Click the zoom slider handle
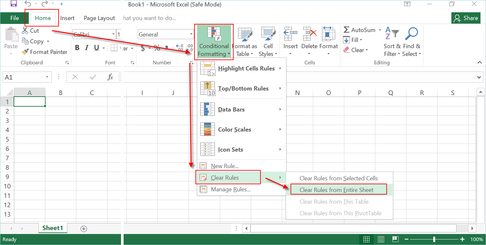 click(434, 240)
